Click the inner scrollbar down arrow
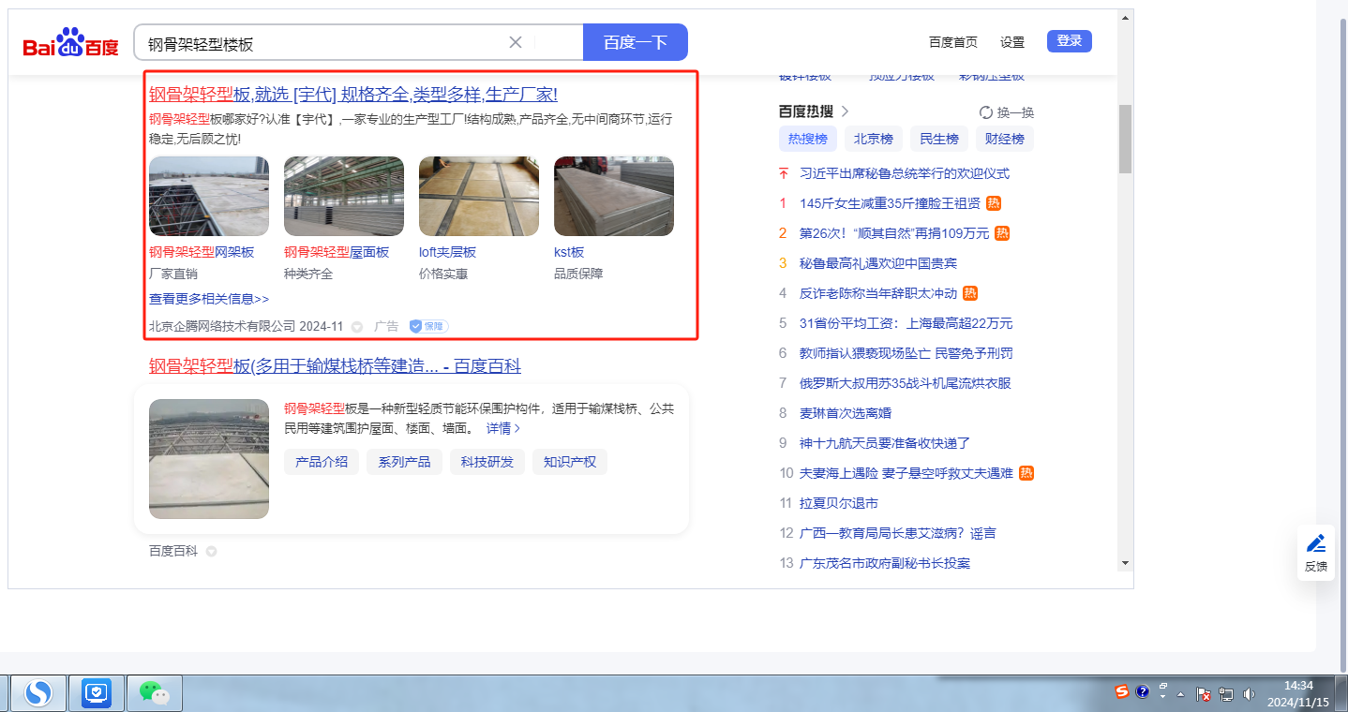 1125,563
